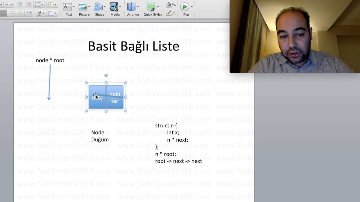
Task: Click the 'data' box of the node shape
Action: (x=97, y=97)
